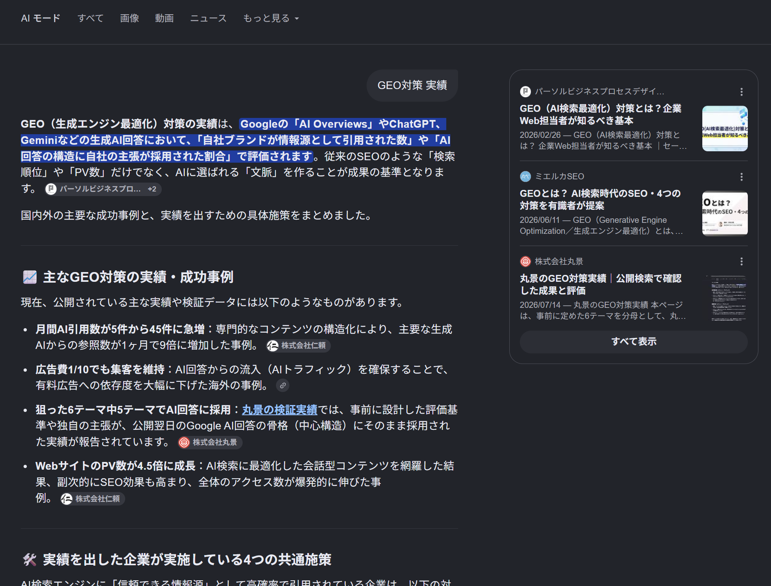Open the AI モード tab
Viewport: 771px width, 586px height.
[x=41, y=18]
